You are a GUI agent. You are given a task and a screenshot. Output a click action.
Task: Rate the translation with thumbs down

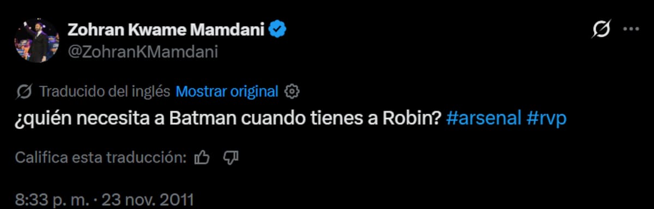[232, 158]
